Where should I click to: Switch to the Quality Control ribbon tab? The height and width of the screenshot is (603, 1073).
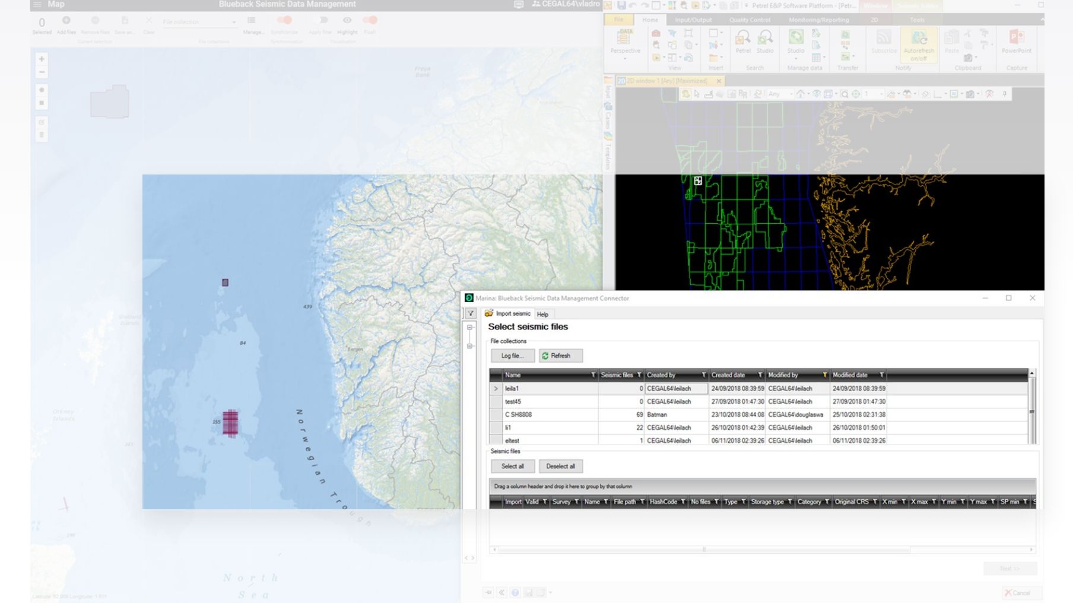(x=750, y=20)
